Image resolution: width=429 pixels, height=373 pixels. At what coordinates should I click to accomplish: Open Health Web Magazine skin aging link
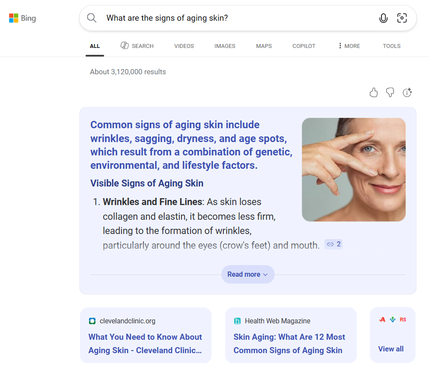(289, 343)
